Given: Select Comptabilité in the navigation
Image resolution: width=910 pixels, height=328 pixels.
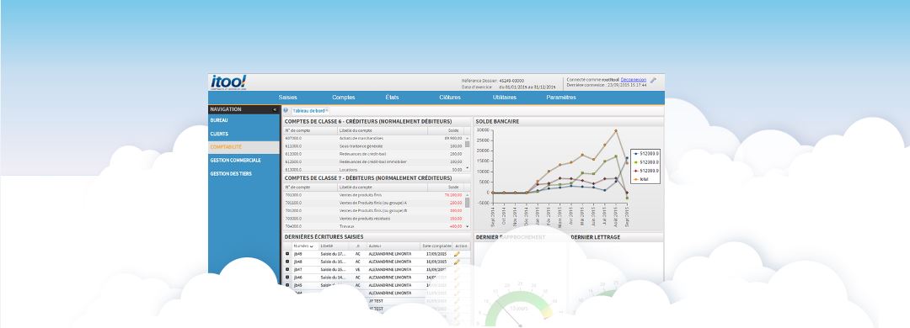Looking at the screenshot, I should click(x=244, y=147).
